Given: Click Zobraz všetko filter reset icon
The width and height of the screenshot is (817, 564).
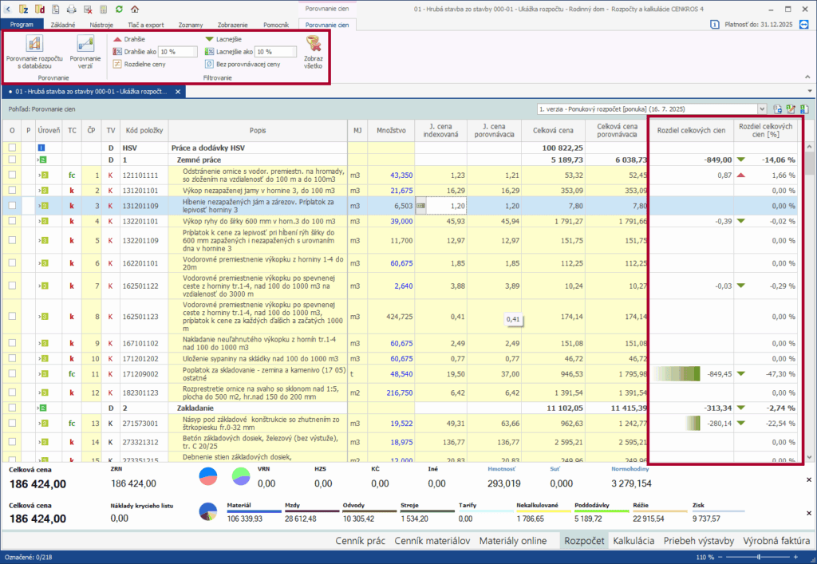Looking at the screenshot, I should (314, 44).
